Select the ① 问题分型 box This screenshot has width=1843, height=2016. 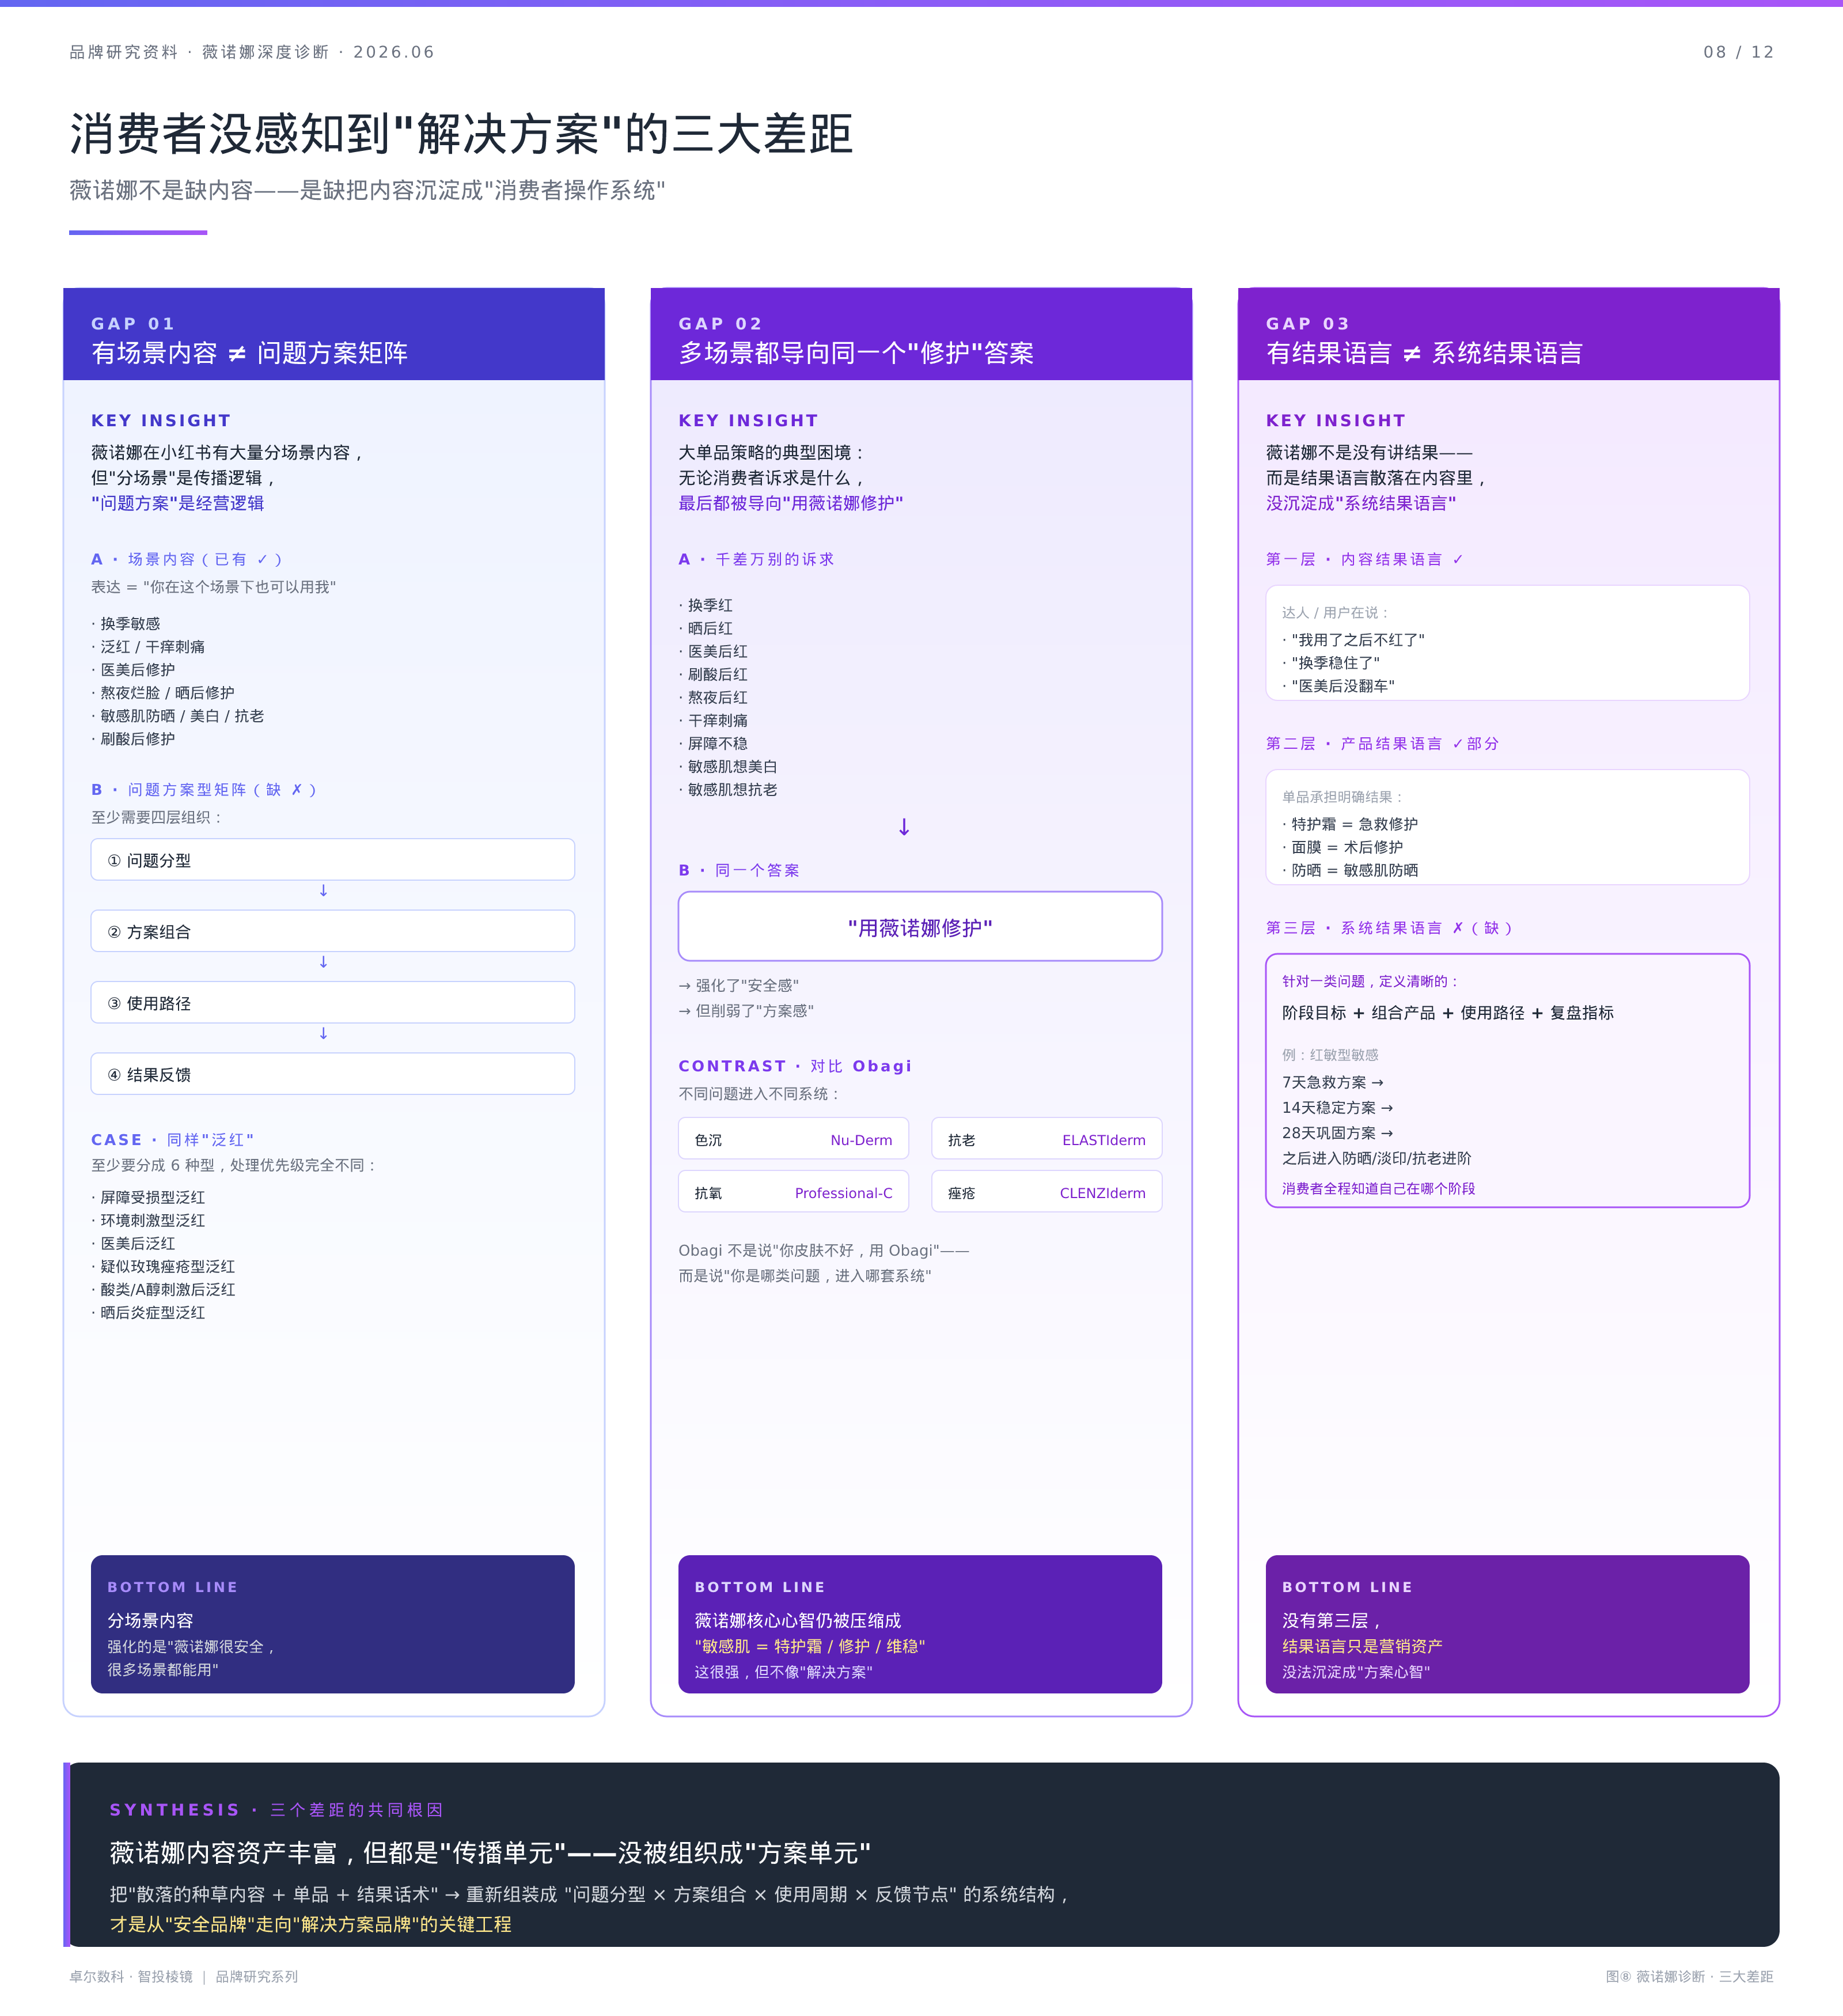click(333, 860)
